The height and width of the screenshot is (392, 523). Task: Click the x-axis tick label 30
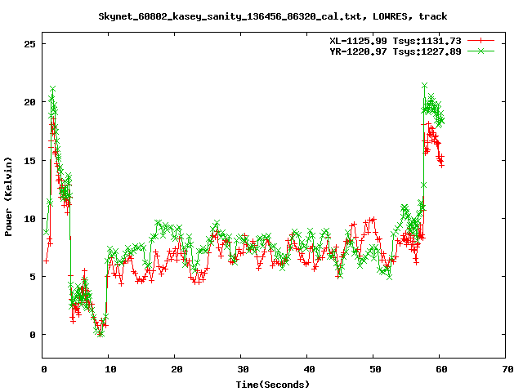[x=243, y=369]
